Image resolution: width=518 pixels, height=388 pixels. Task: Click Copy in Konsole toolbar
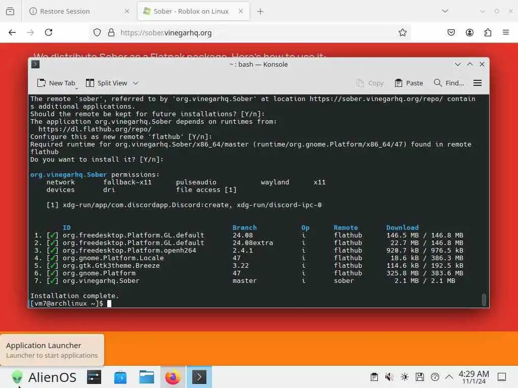coord(370,83)
